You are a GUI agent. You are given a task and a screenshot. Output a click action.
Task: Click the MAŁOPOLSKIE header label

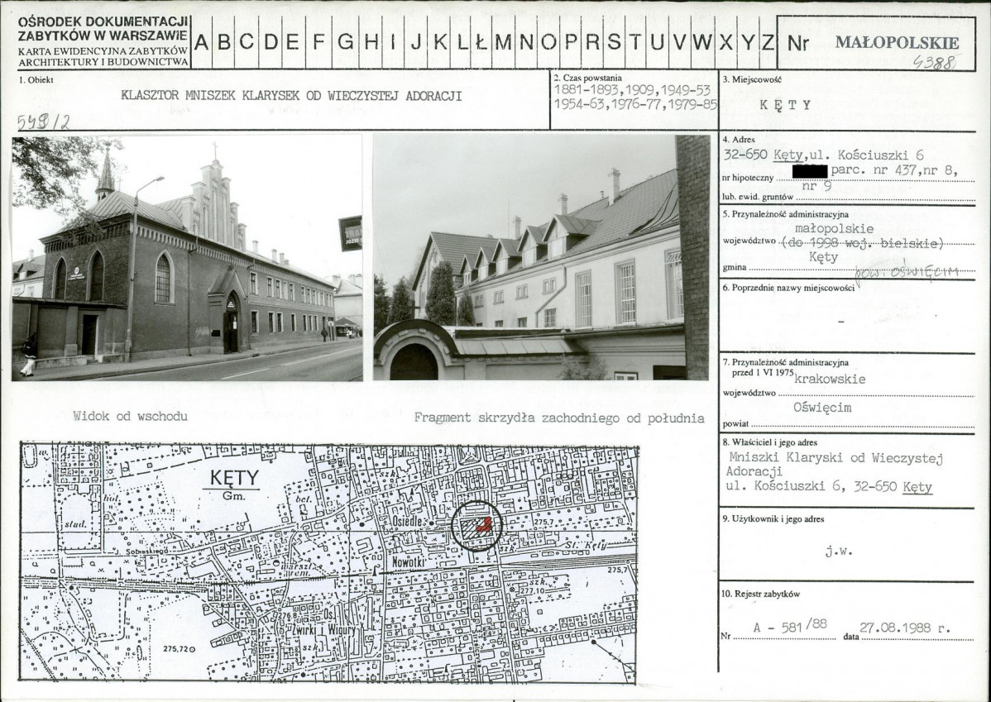(x=898, y=43)
